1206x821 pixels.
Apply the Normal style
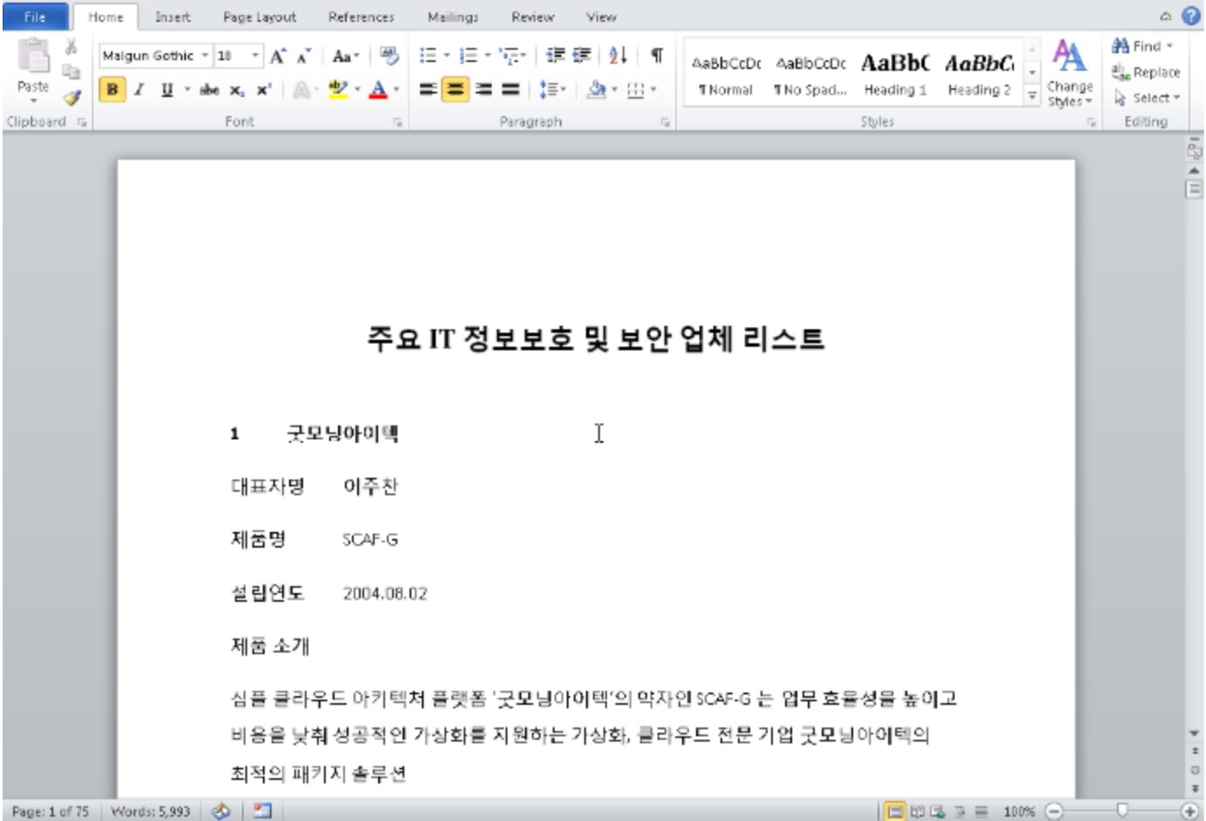tap(726, 75)
